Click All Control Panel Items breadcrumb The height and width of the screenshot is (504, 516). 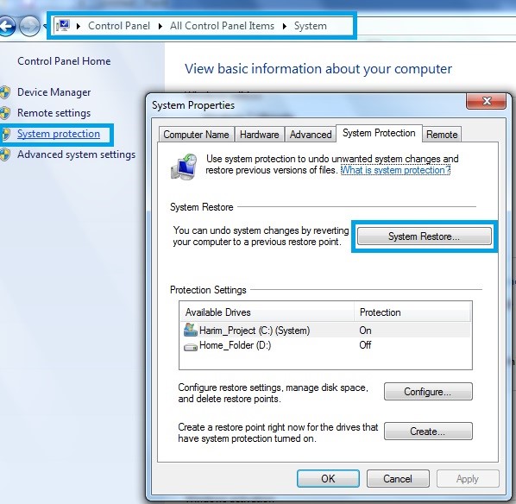click(x=222, y=26)
